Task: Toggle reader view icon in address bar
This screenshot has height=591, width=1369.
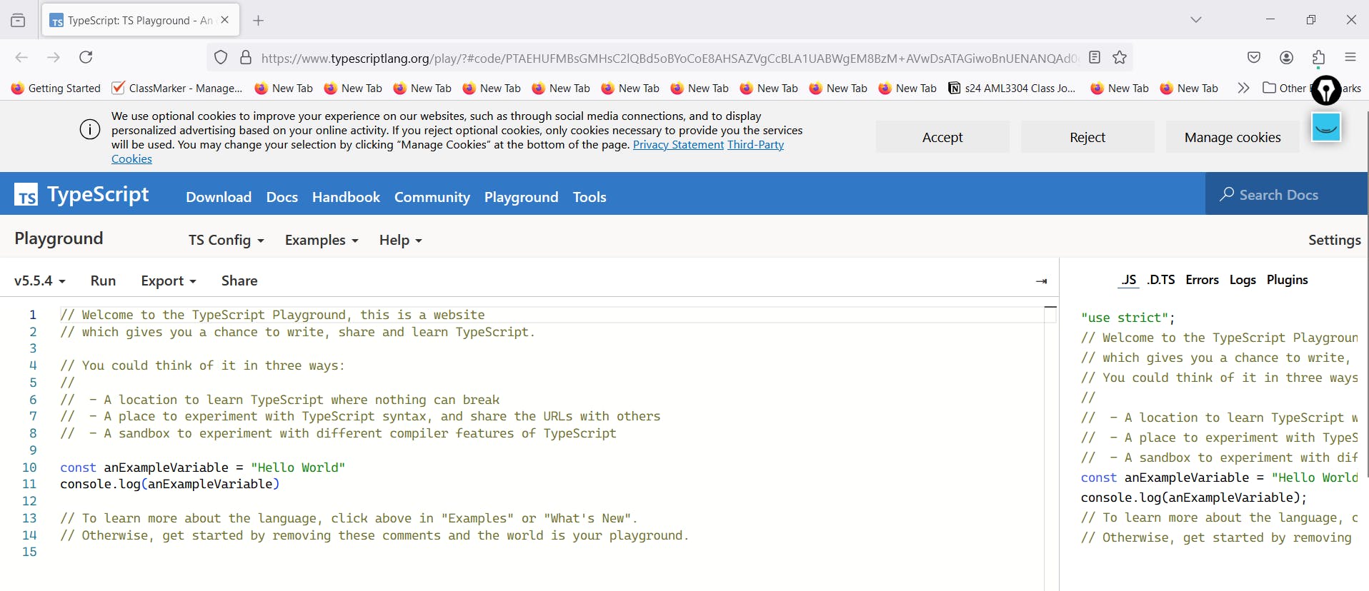Action: point(1095,57)
